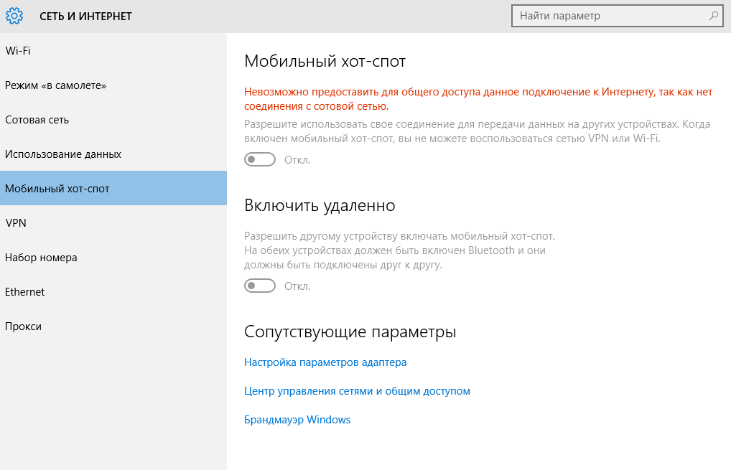This screenshot has height=470, width=731.
Task: Go to 'Прокси' settings
Action: (x=24, y=326)
